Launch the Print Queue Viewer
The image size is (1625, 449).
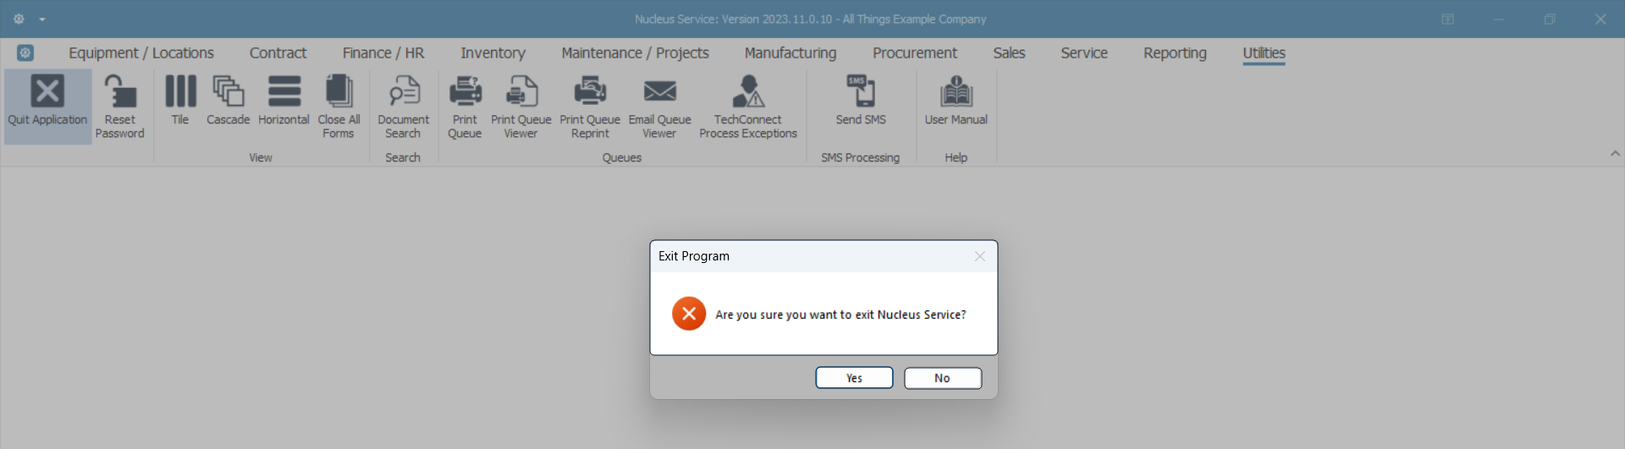521,93
